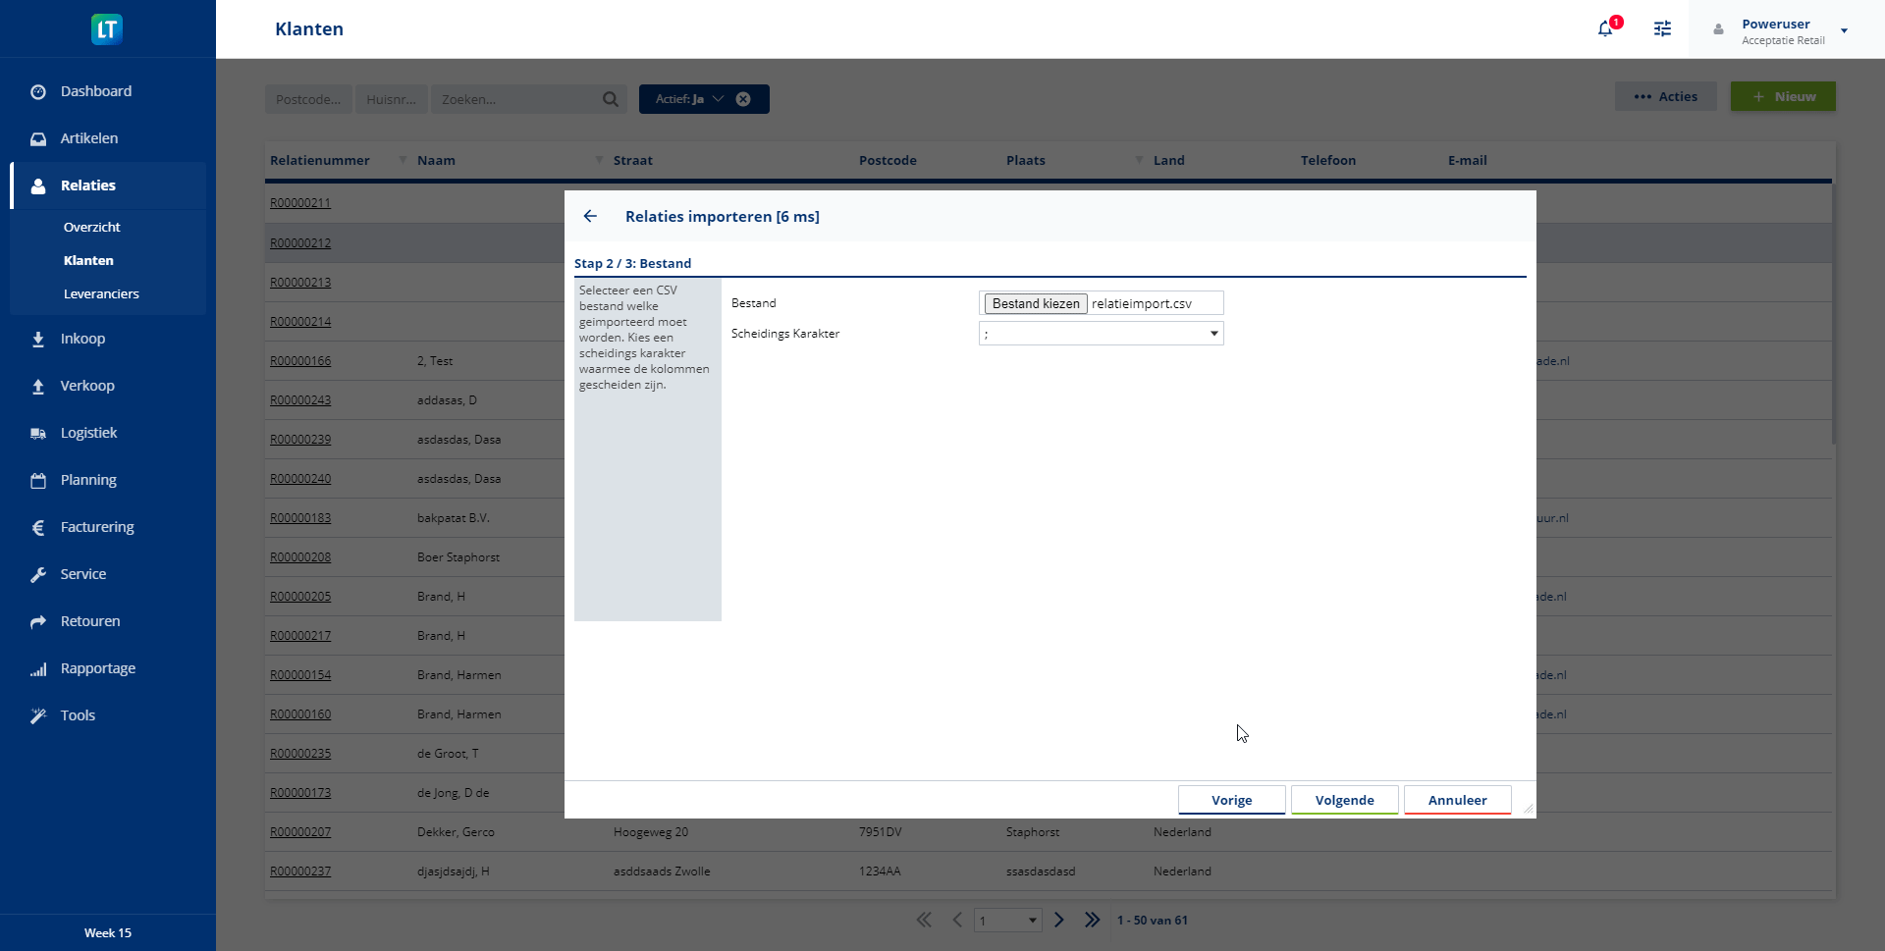This screenshot has height=951, width=1885.
Task: Click the back arrow in import dialog
Action: [590, 216]
